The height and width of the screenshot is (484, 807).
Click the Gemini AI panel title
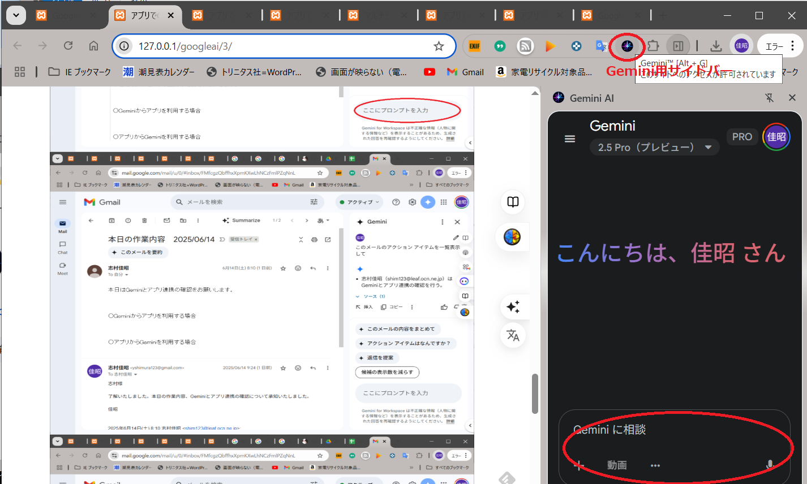pyautogui.click(x=591, y=98)
